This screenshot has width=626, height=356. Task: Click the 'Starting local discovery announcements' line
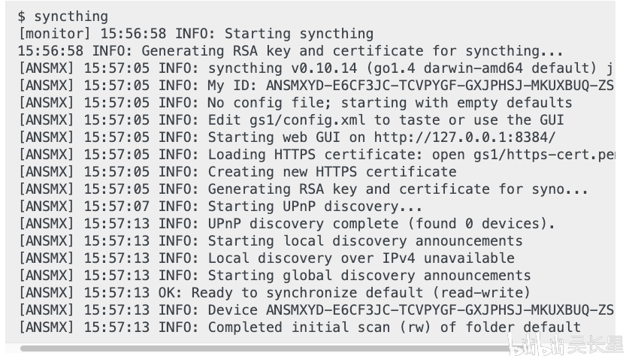coord(271,241)
